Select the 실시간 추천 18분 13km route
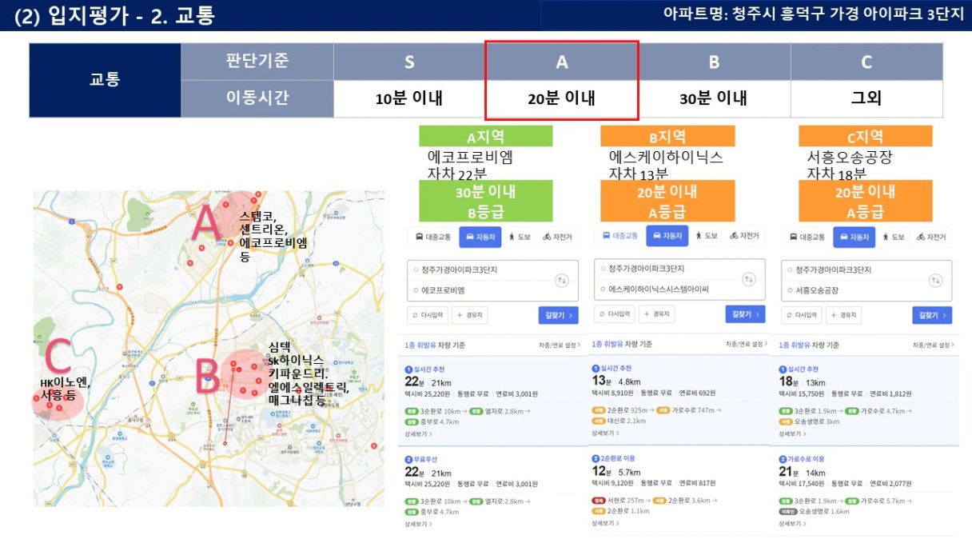This screenshot has width=972, height=547. pyautogui.click(x=866, y=401)
